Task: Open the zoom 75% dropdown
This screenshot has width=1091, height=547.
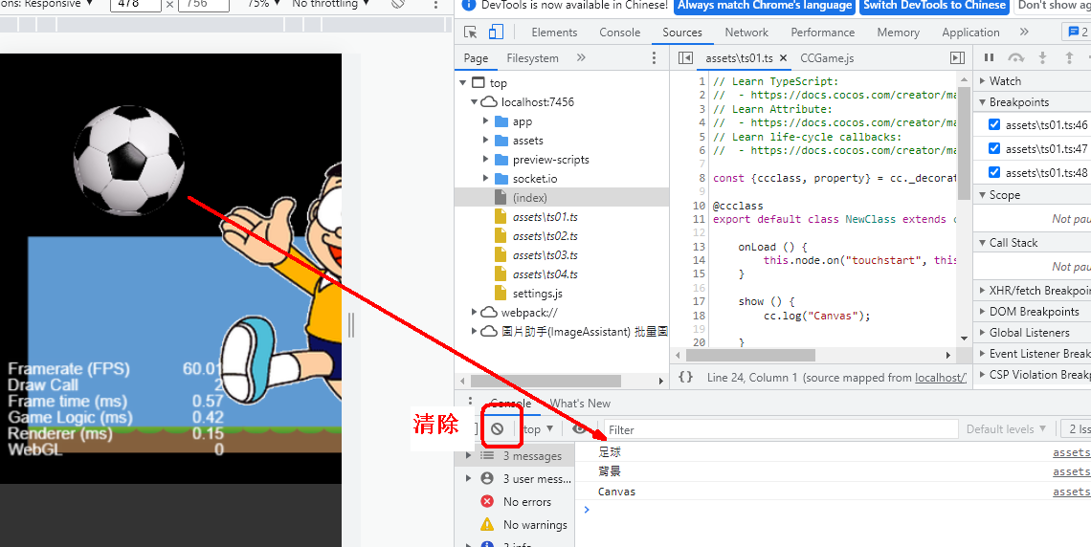Action: click(x=264, y=4)
